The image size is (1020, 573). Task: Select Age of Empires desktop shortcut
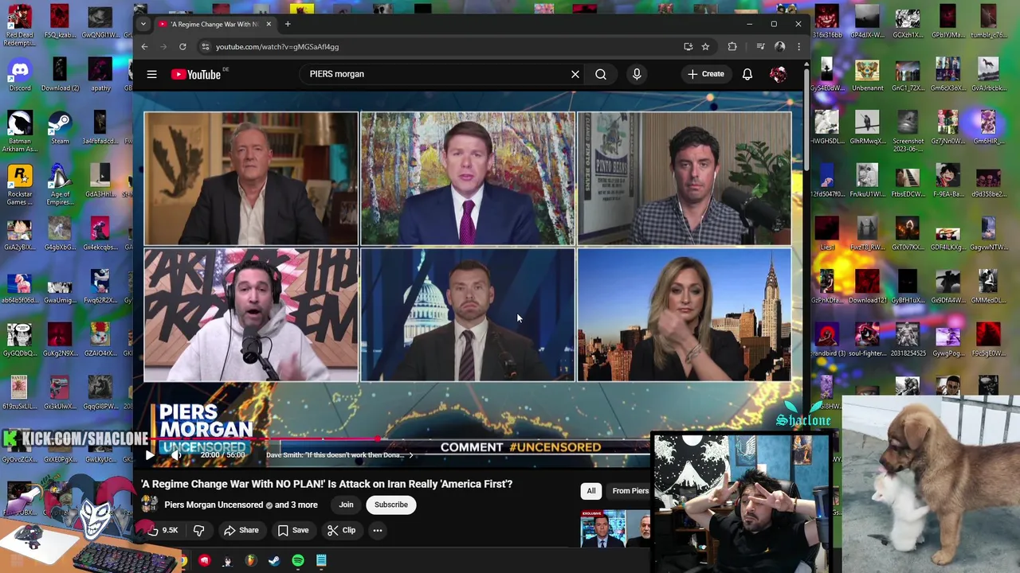click(60, 185)
